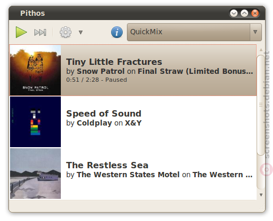
Task: Click the QuickMix dropdown arrow
Action: click(x=255, y=32)
